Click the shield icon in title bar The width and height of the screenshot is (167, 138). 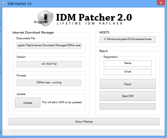click(x=4, y=4)
